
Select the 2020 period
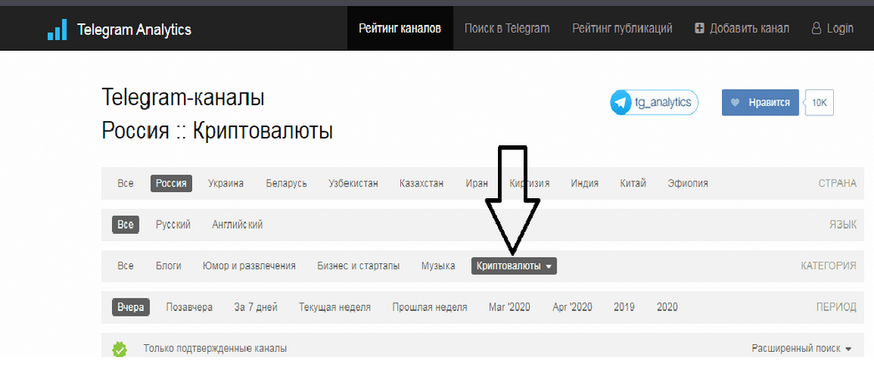click(x=668, y=307)
